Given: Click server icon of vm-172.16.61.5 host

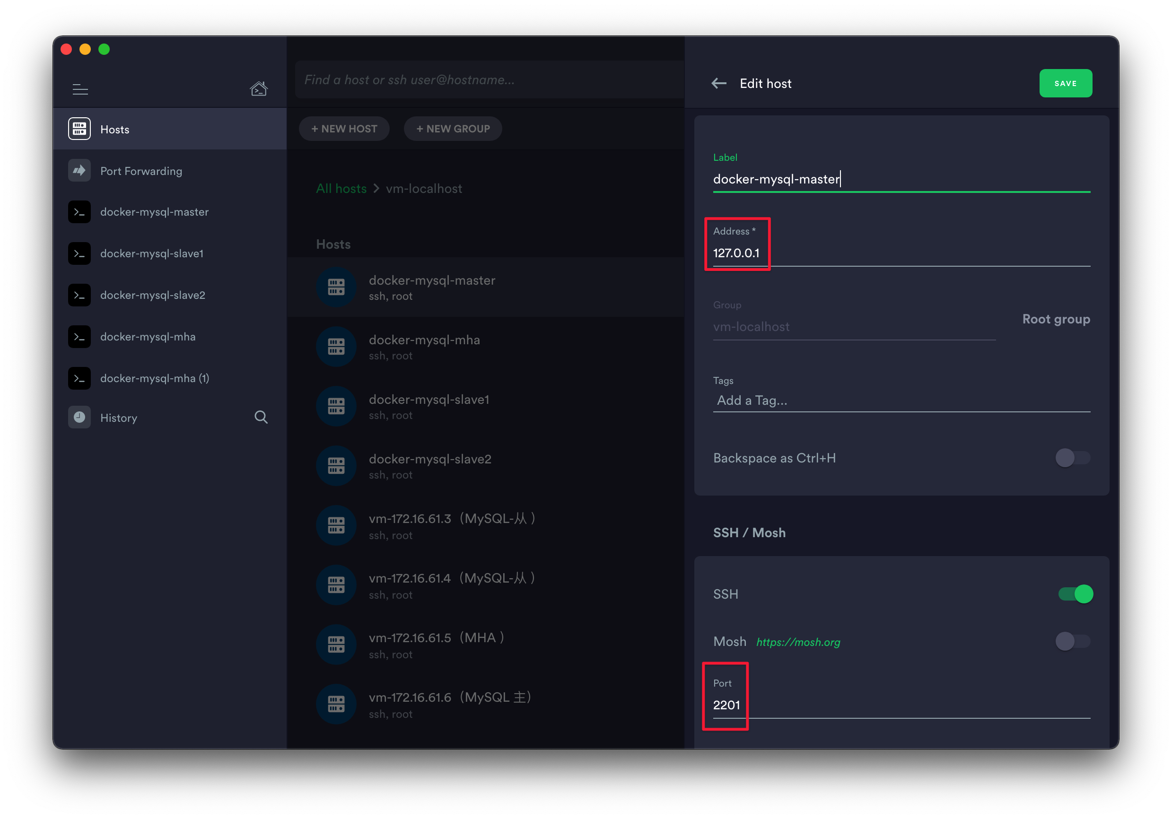Looking at the screenshot, I should click(336, 645).
